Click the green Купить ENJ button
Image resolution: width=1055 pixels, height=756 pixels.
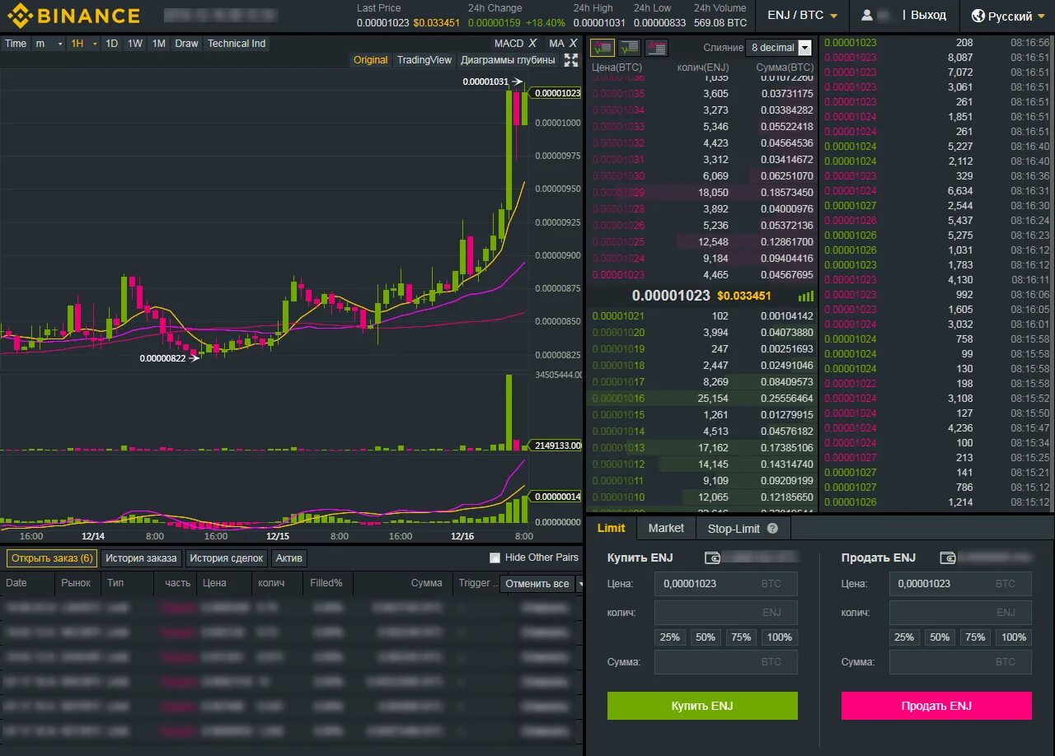coord(702,706)
